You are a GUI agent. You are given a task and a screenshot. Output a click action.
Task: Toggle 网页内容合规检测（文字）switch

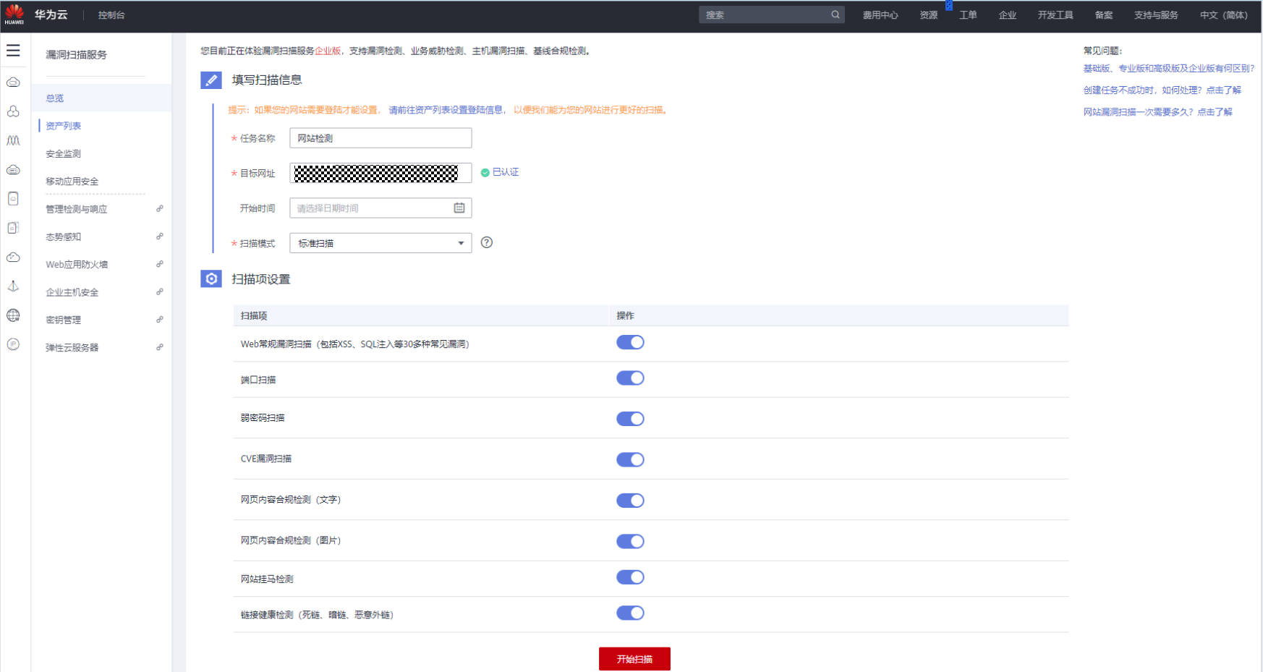point(630,501)
